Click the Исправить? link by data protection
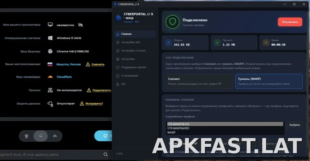Image resolution: width=310 pixels, height=161 pixels. [x=94, y=103]
